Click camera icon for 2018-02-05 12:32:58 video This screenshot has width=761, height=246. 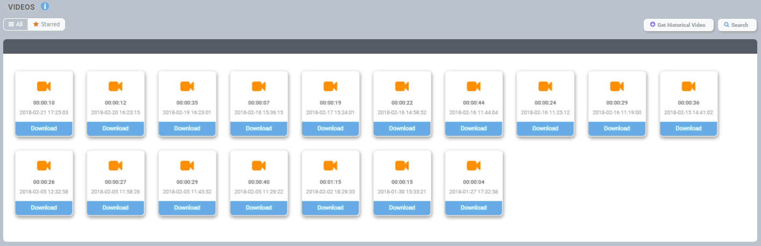[x=44, y=165]
